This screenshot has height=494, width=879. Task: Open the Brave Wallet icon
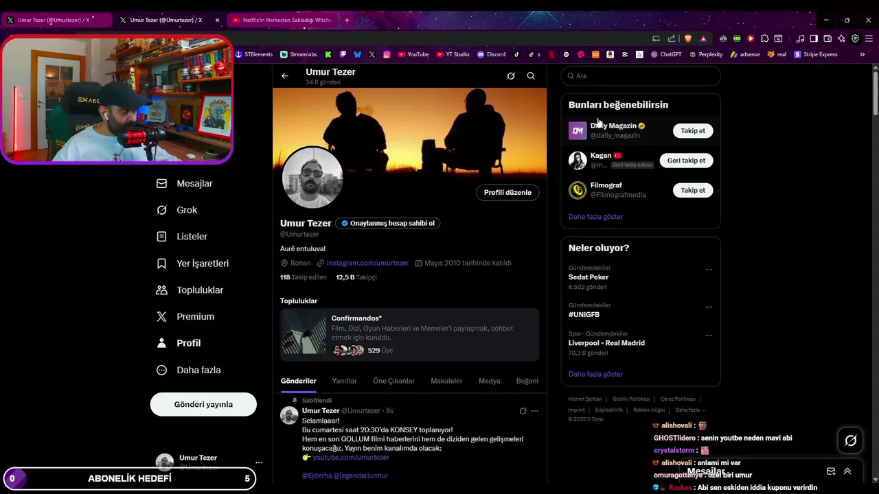point(827,38)
